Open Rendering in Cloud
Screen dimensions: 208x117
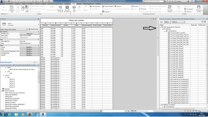[x=60, y=9]
